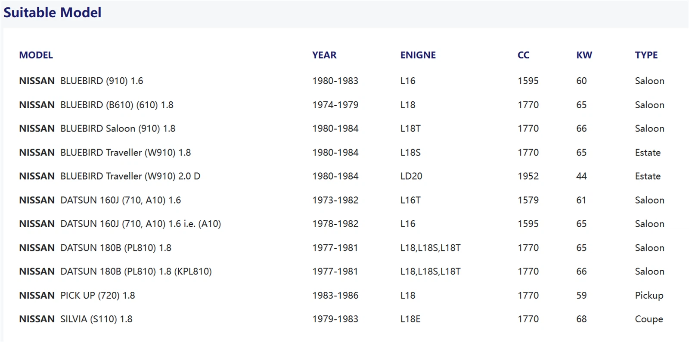Select the ENIGNE column header
The width and height of the screenshot is (689, 342).
418,55
